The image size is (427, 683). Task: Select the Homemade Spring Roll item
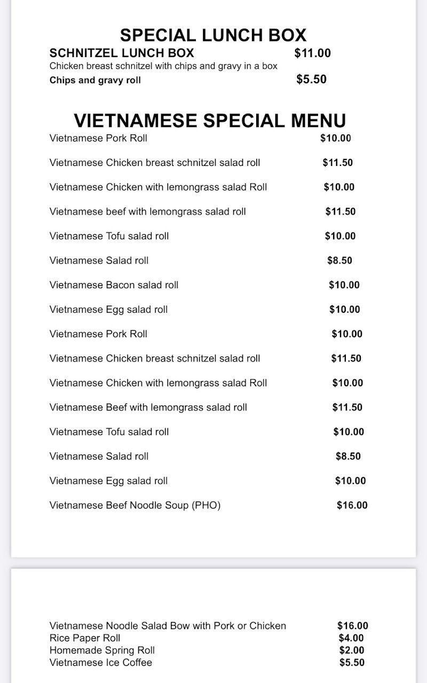pos(102,650)
